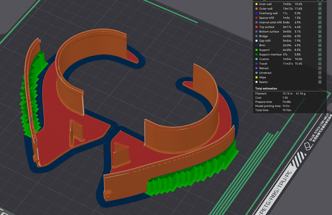This screenshot has height=215, width=332.
Task: Click the dark blue Brim swatch
Action: click(256, 45)
